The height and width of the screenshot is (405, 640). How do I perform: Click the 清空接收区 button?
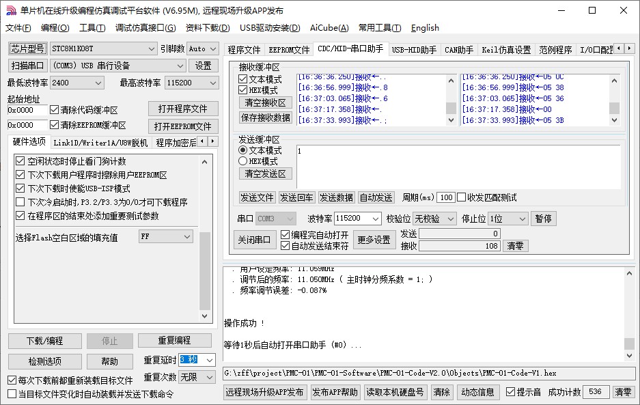point(265,102)
